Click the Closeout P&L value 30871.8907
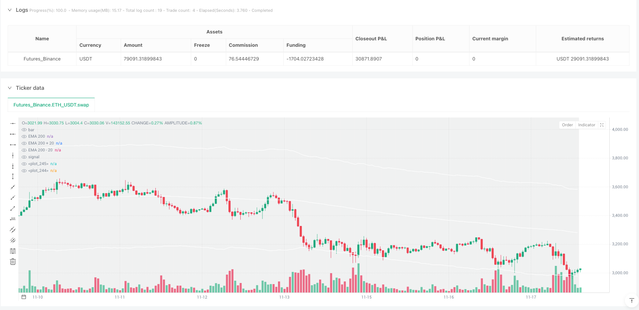The height and width of the screenshot is (310, 639). (x=369, y=59)
